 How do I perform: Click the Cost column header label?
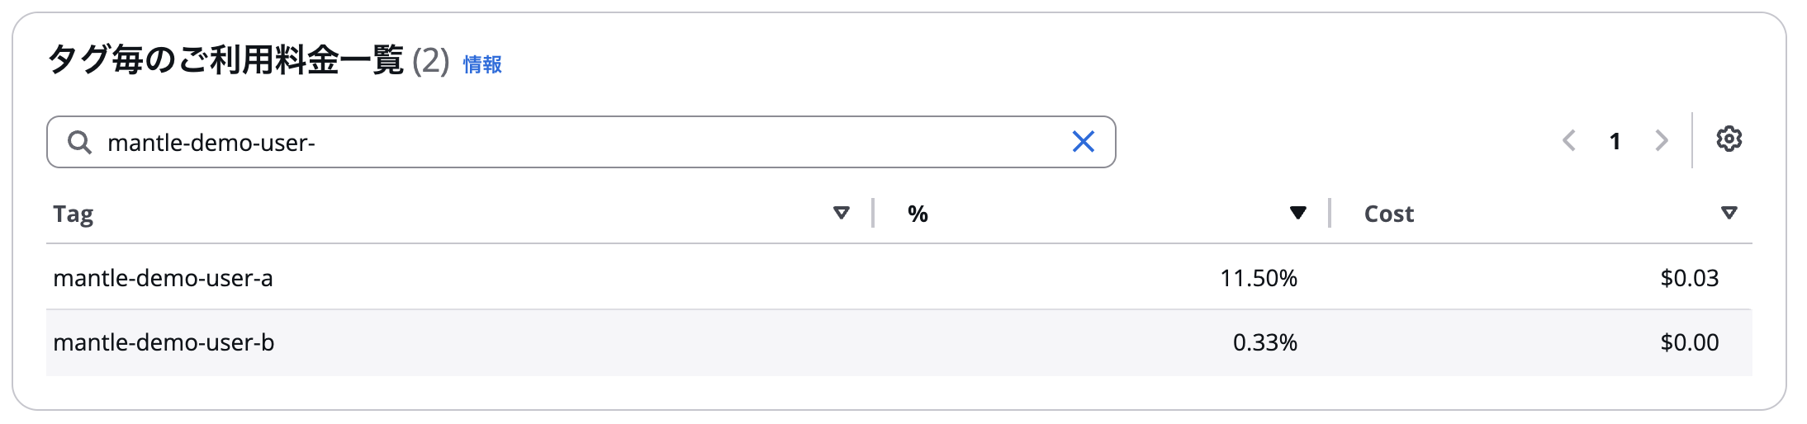click(1388, 214)
